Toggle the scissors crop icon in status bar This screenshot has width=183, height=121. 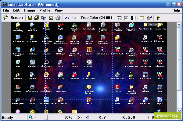(x=87, y=118)
